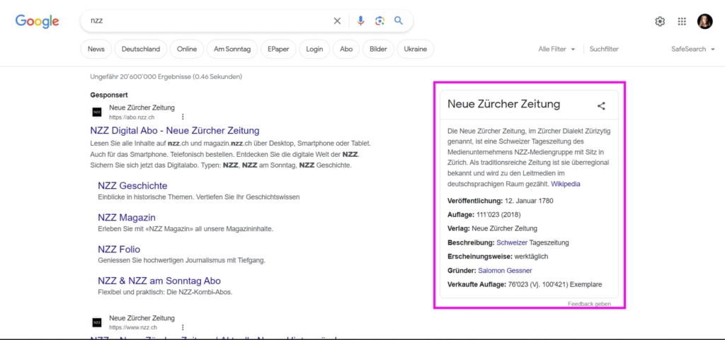This screenshot has width=725, height=340.
Task: Open the NZZ Geschichte sitelink
Action: coord(132,185)
